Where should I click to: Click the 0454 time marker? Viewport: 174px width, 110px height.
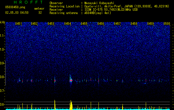[67, 24]
